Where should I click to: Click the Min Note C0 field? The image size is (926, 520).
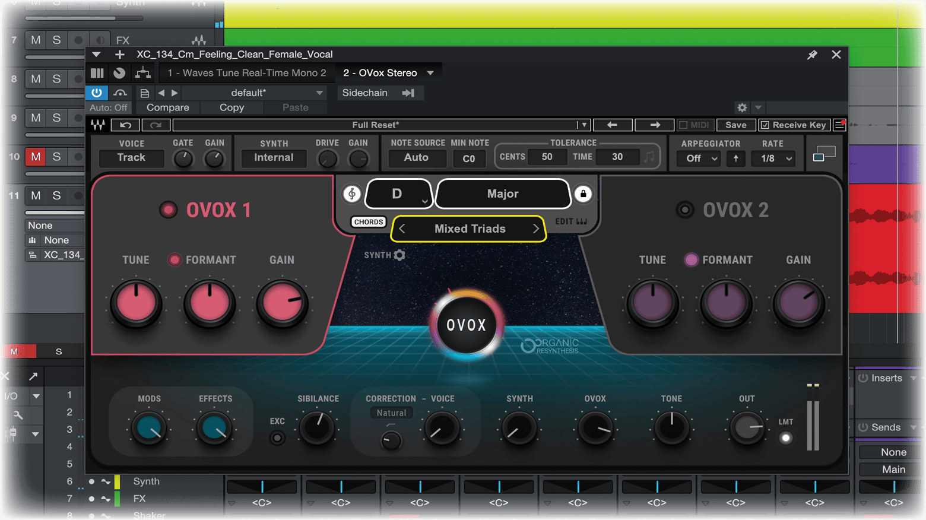[x=468, y=158]
